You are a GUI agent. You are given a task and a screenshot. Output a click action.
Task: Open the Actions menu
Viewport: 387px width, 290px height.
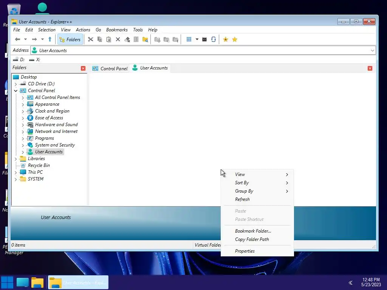[83, 30]
